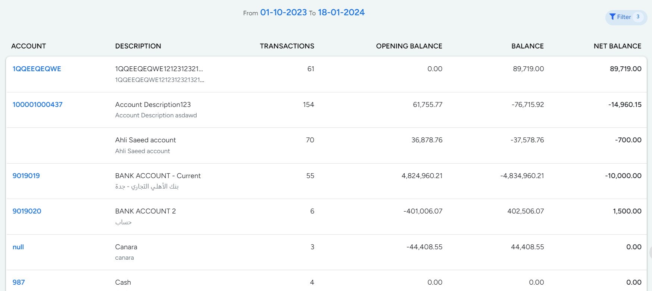Viewport: 652px width, 291px height.
Task: Open the null account link
Action: pos(18,247)
